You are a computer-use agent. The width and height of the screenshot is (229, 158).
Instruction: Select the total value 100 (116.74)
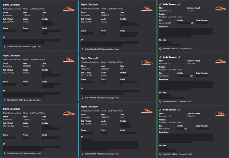[8, 126]
